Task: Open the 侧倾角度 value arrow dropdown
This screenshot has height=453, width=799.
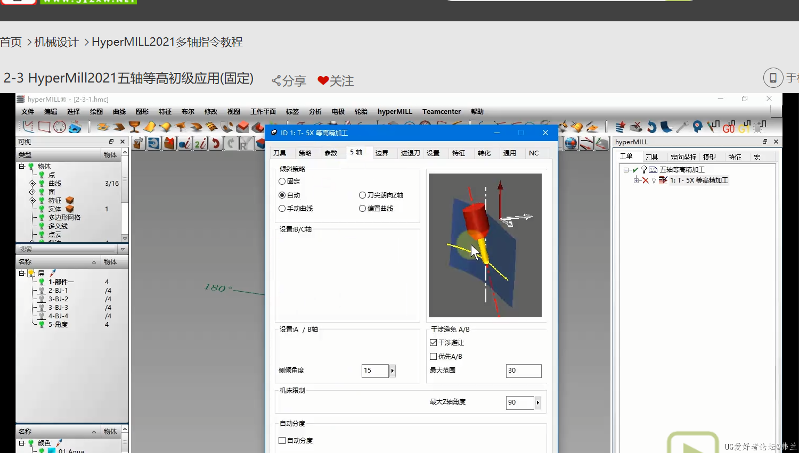Action: tap(393, 371)
